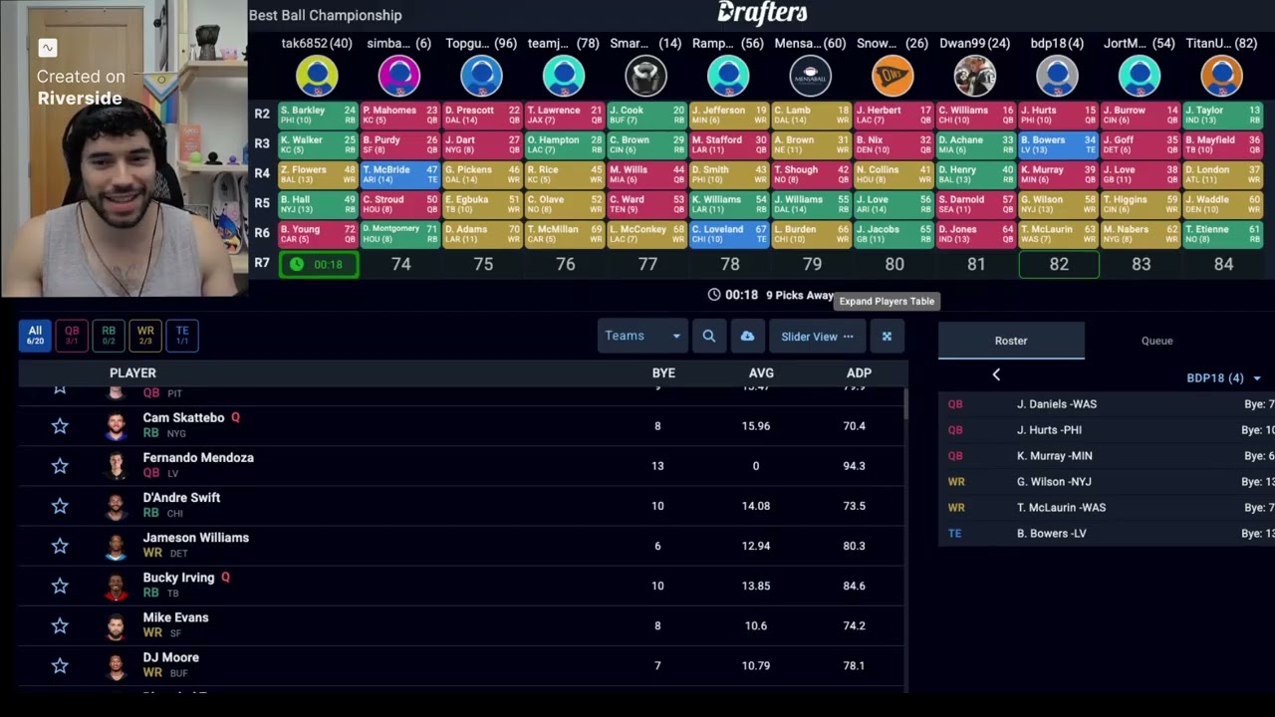Open D'Andre Swift's player headshot
Image resolution: width=1275 pixels, height=717 pixels.
pyautogui.click(x=117, y=506)
